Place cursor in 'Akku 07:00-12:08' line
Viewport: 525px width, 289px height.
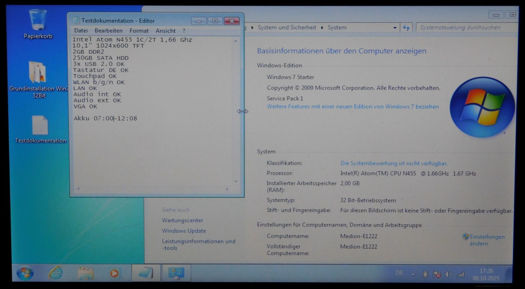105,118
